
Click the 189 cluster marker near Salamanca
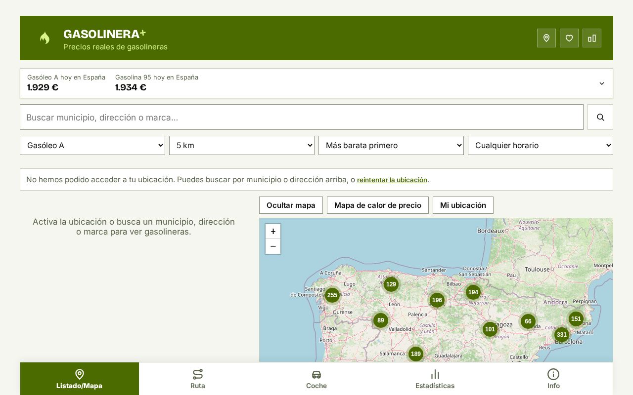[416, 354]
